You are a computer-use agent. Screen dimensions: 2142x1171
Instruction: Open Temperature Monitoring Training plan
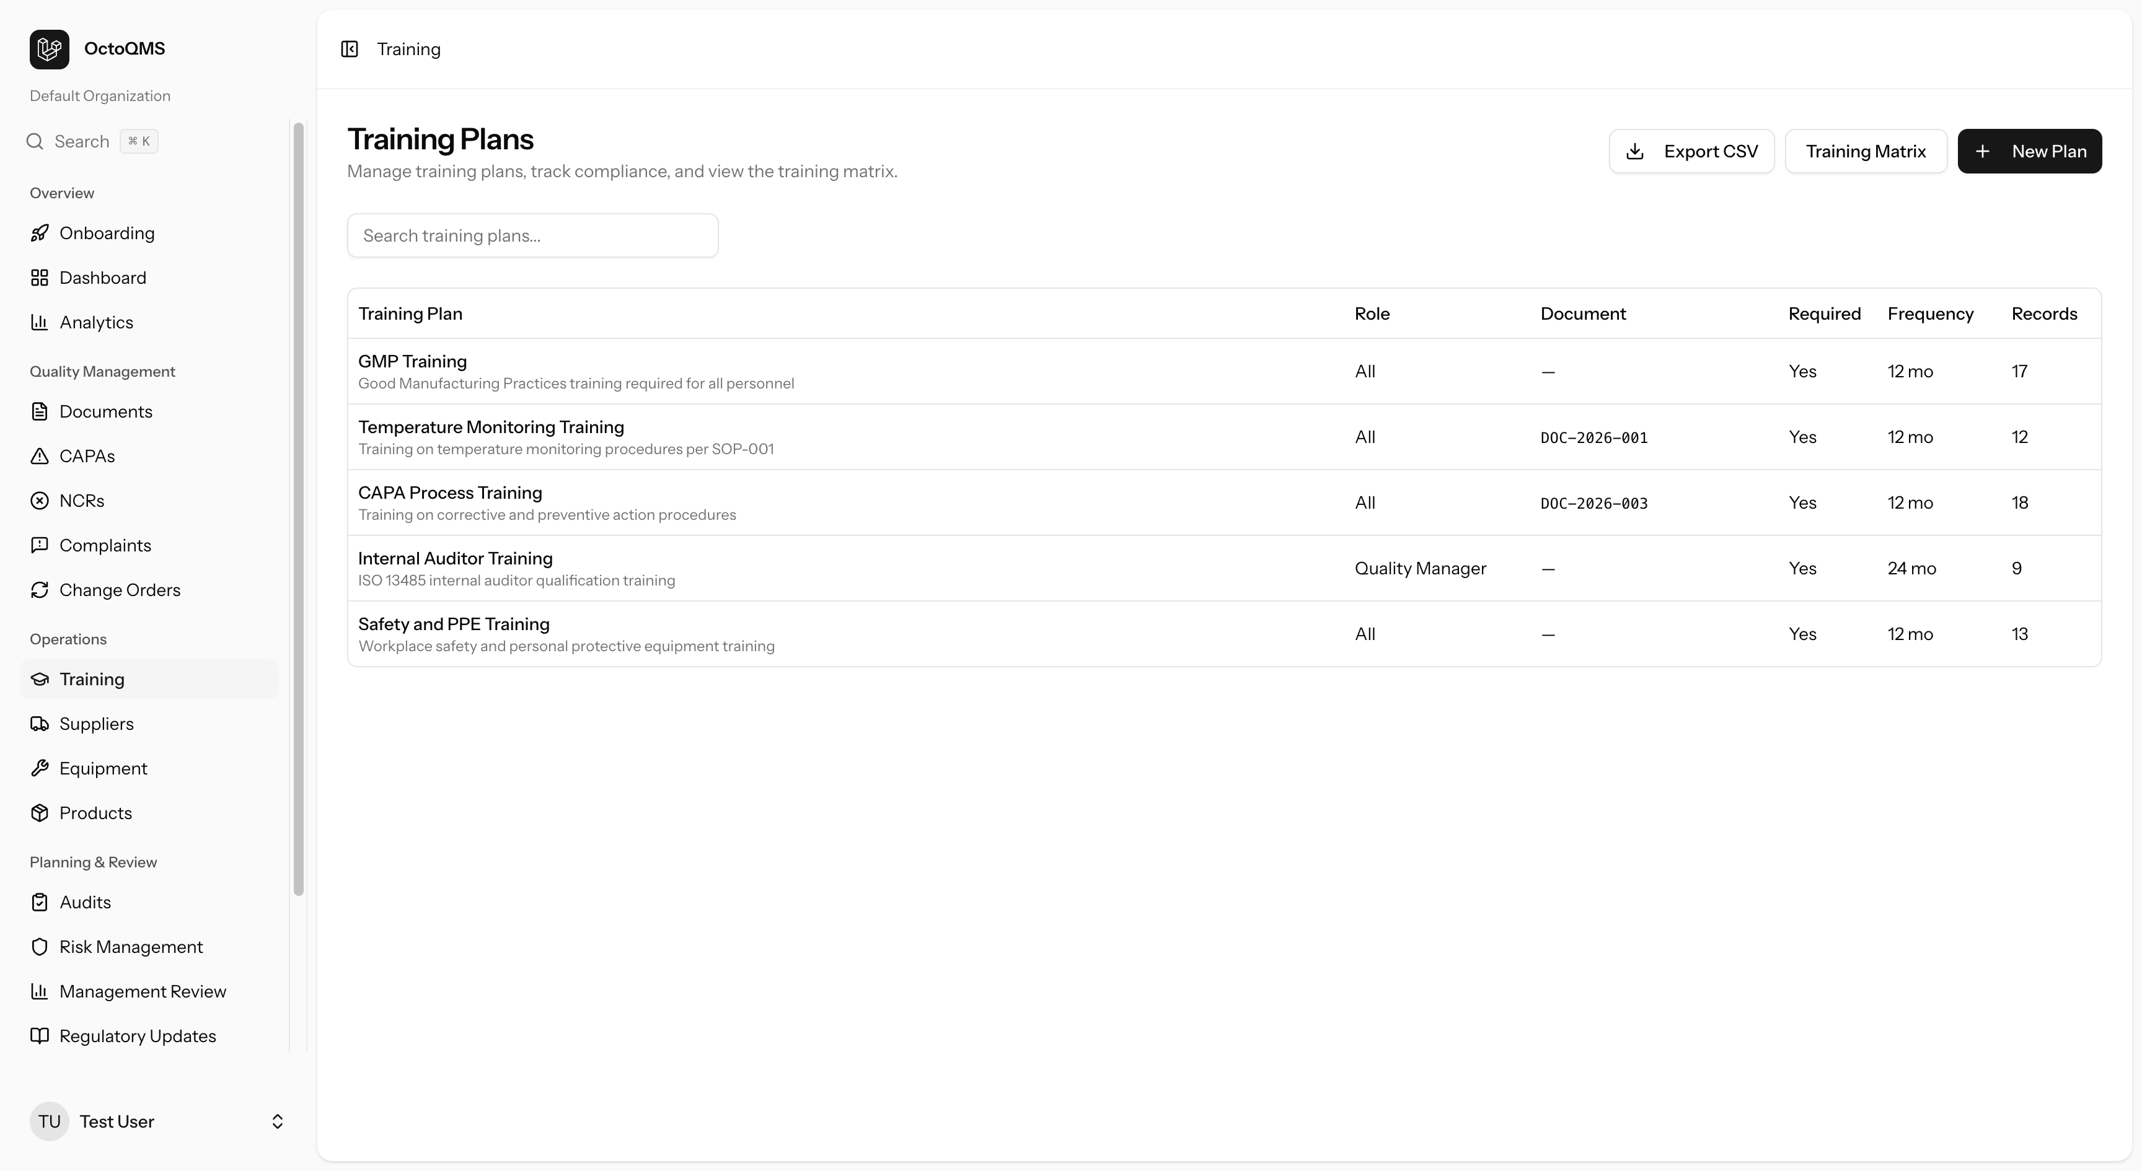point(1224,437)
